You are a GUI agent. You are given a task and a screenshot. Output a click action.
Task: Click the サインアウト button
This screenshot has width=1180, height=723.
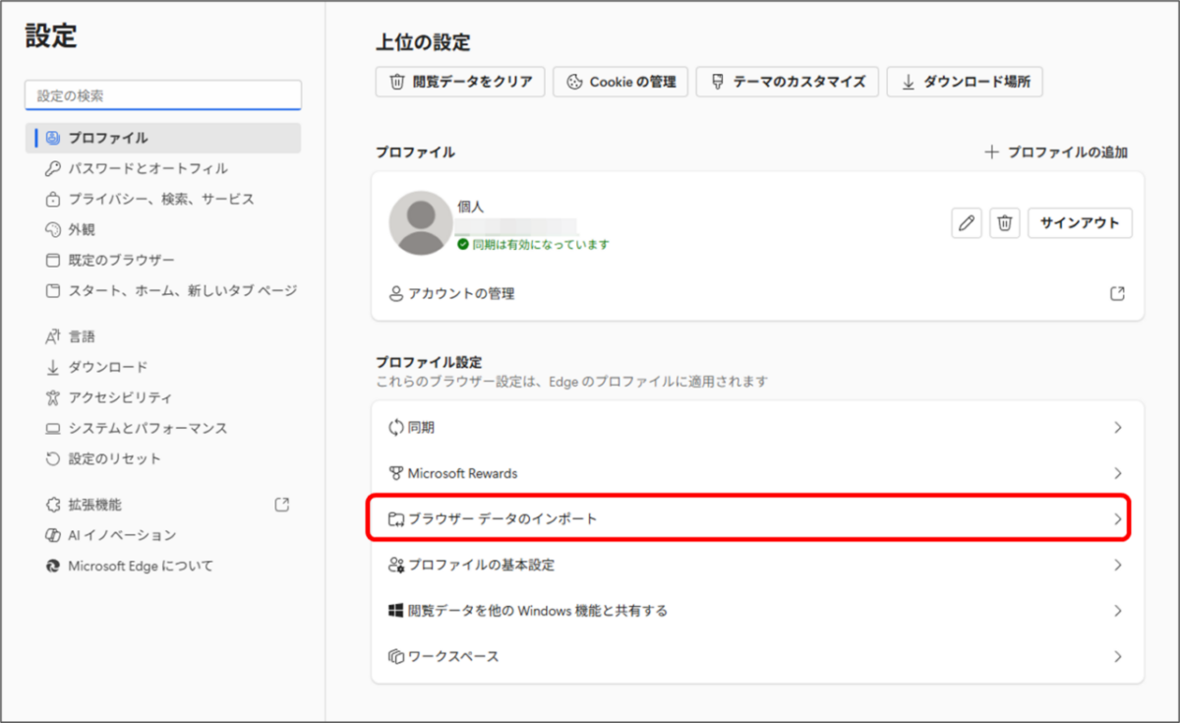point(1080,223)
